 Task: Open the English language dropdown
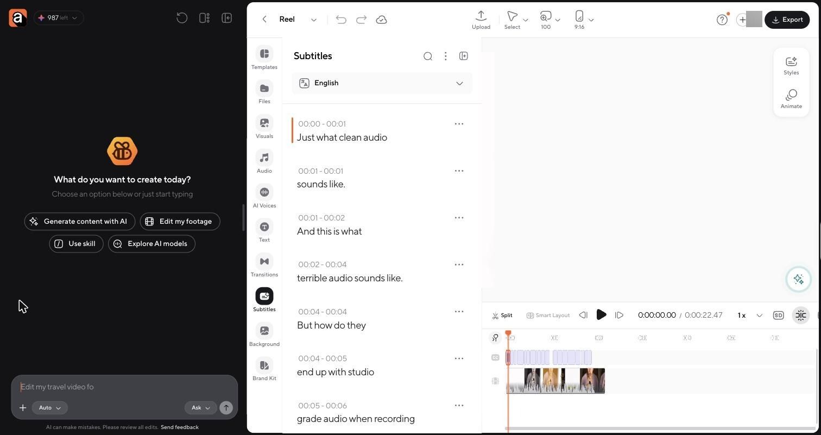(x=382, y=83)
